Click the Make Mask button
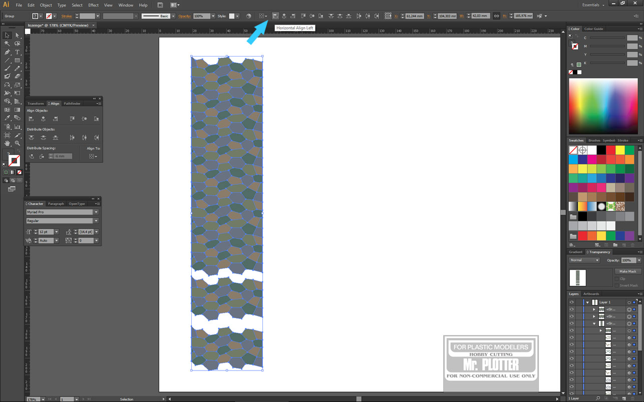This screenshot has width=644, height=402. coord(627,271)
